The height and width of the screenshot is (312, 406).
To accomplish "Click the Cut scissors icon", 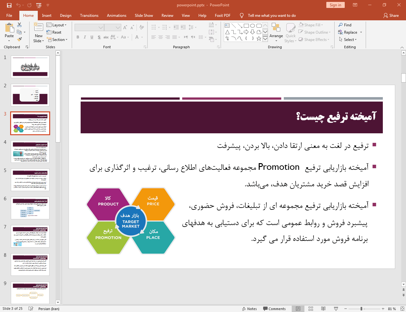I will (x=19, y=25).
